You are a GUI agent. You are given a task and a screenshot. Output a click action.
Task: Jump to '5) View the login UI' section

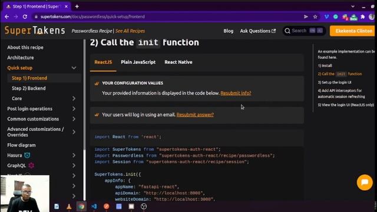pyautogui.click(x=346, y=105)
